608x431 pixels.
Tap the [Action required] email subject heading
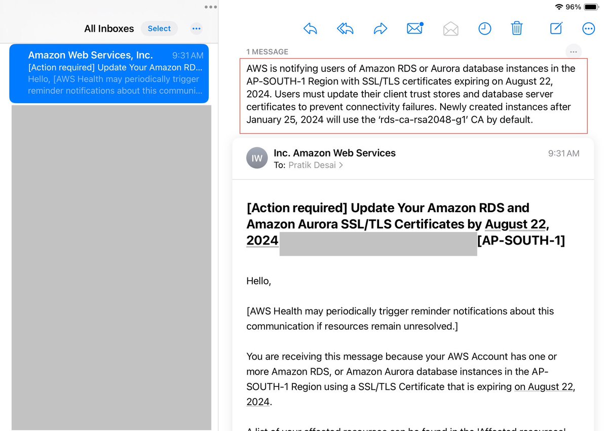point(405,224)
